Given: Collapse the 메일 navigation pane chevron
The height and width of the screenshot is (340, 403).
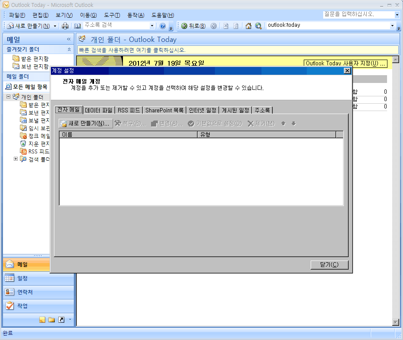Looking at the screenshot, I should click(69, 39).
